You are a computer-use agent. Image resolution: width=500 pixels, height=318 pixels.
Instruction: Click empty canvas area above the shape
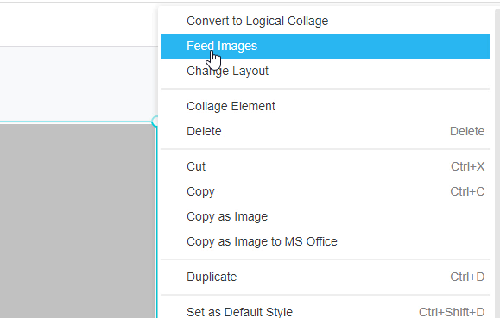79,84
